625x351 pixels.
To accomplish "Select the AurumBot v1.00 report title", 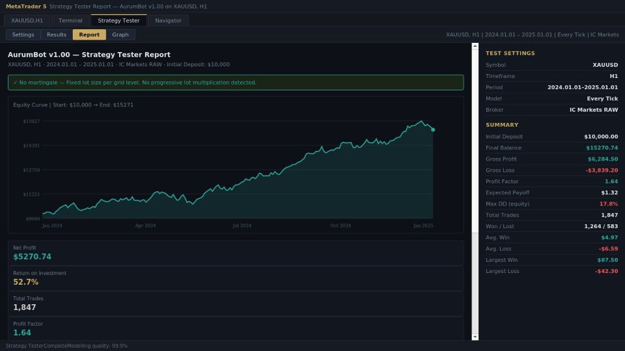I will click(x=89, y=55).
